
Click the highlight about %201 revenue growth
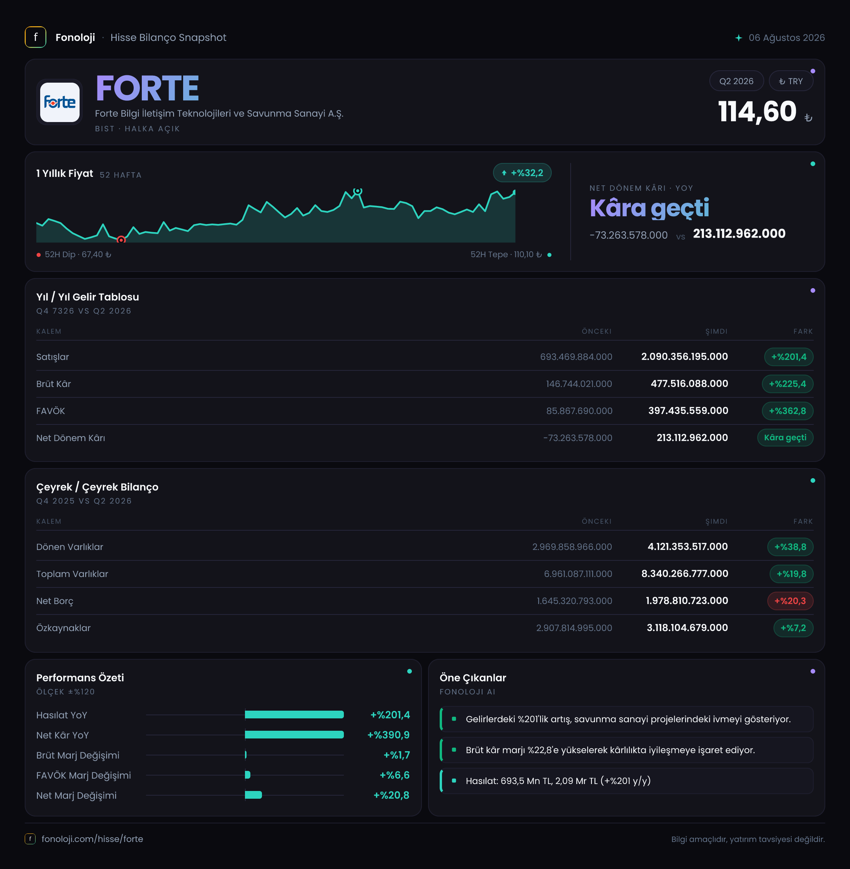tap(626, 719)
